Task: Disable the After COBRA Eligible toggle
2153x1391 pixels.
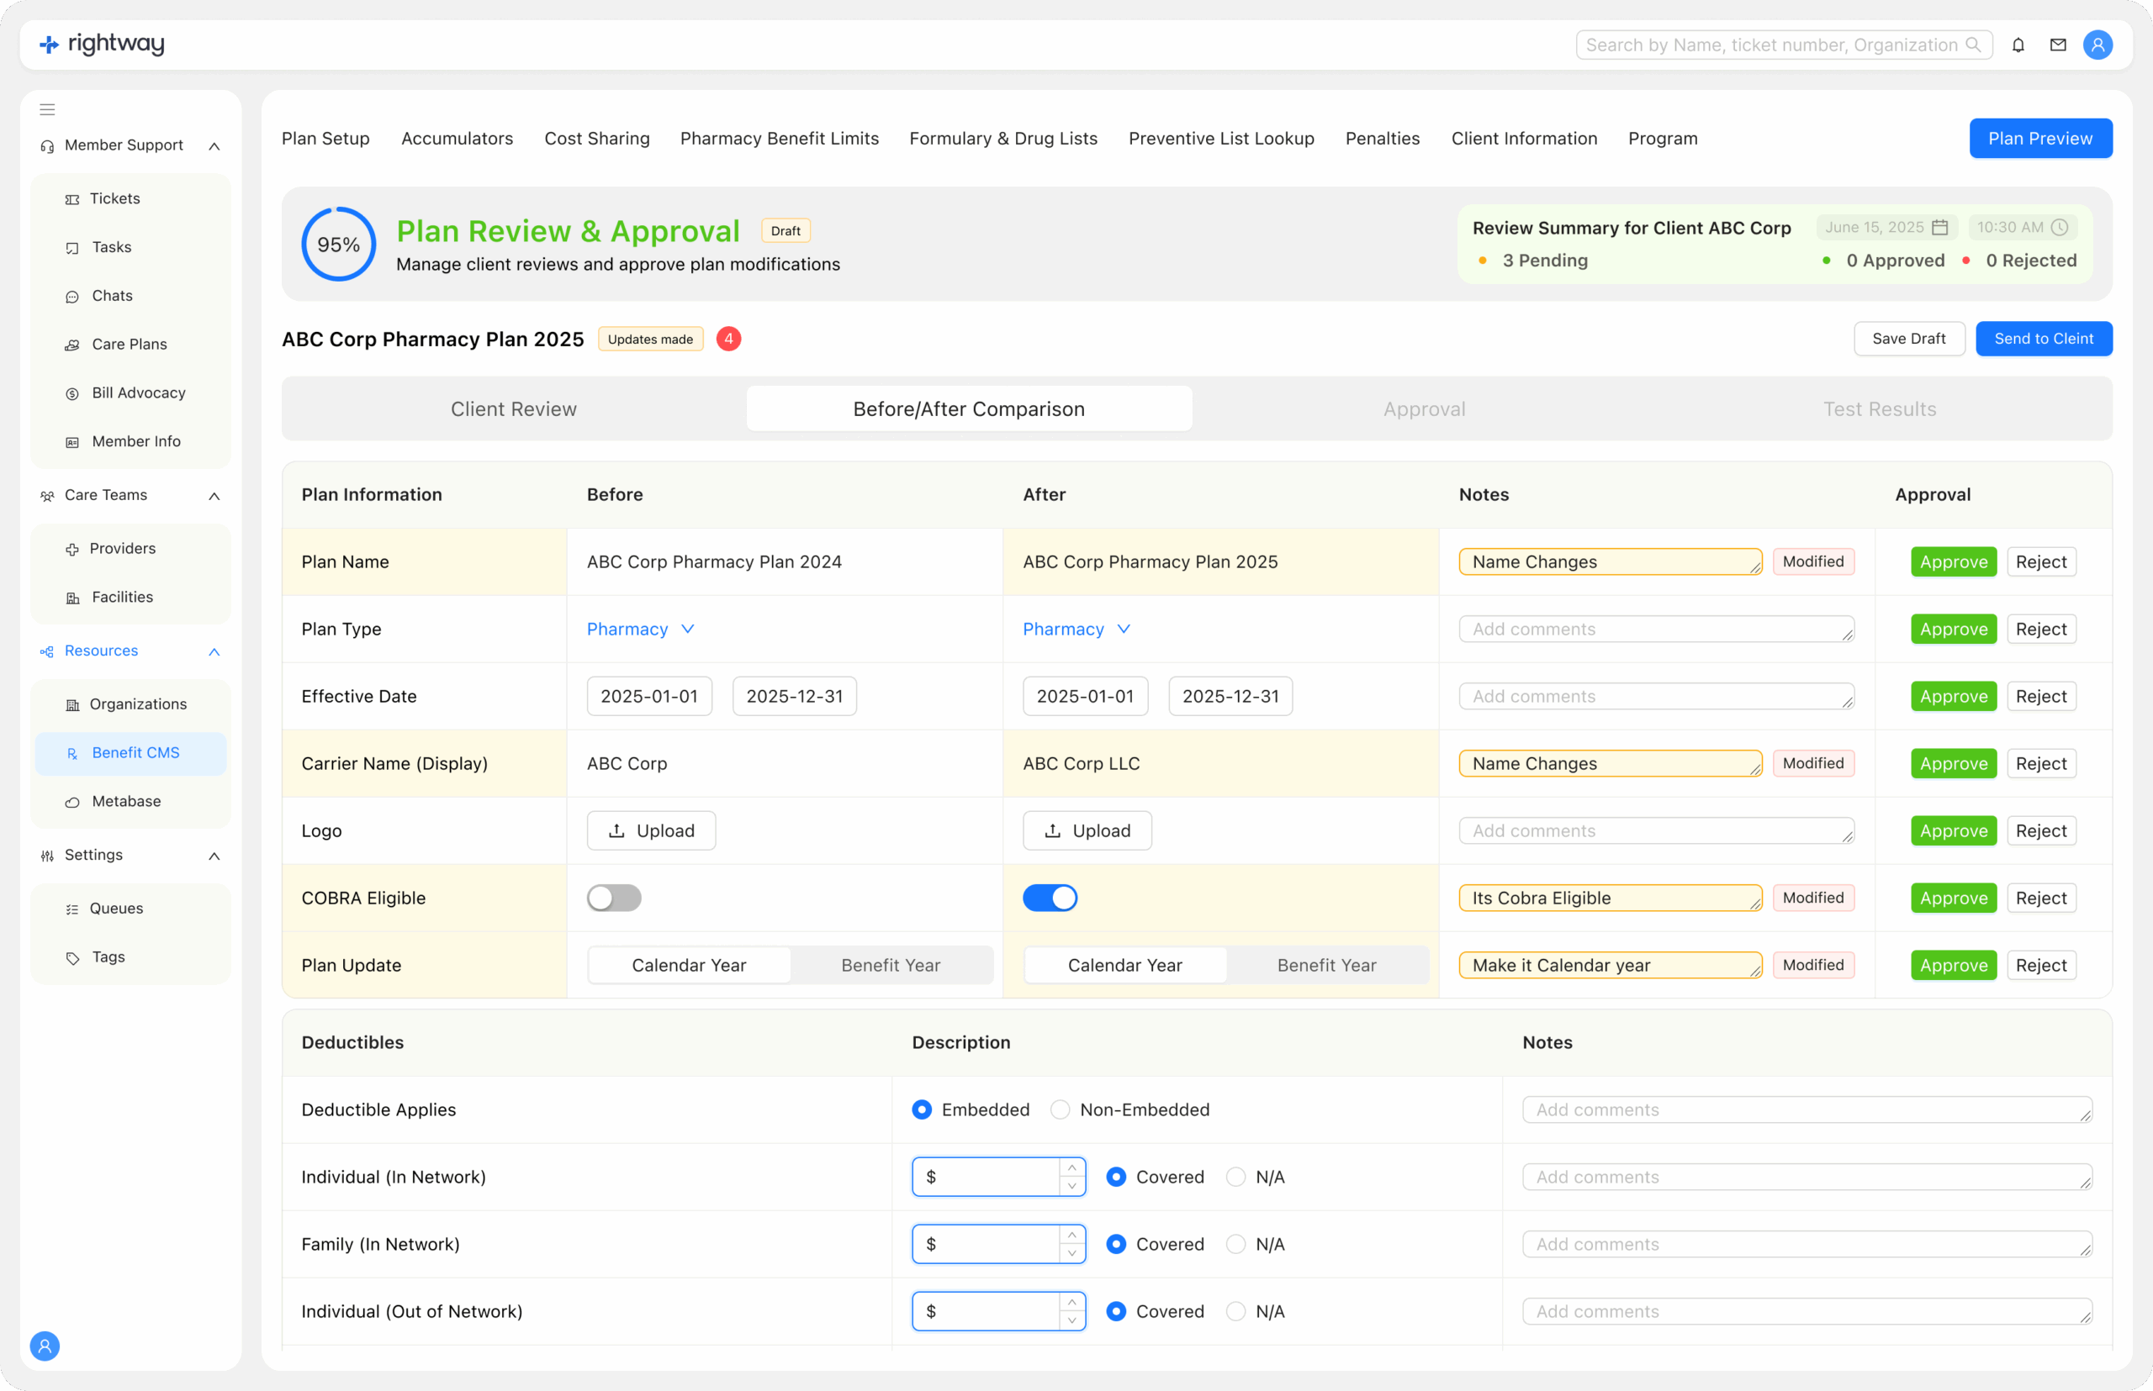Action: (x=1050, y=898)
